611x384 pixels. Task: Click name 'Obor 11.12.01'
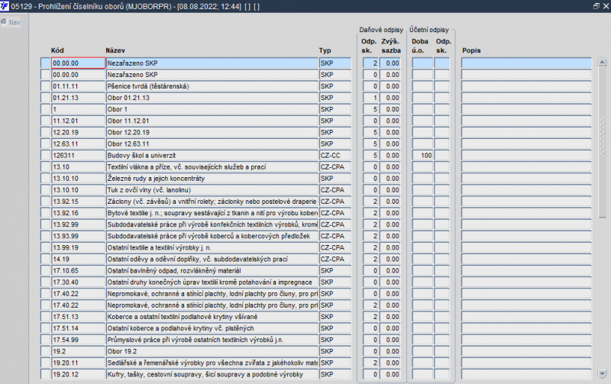[212, 121]
